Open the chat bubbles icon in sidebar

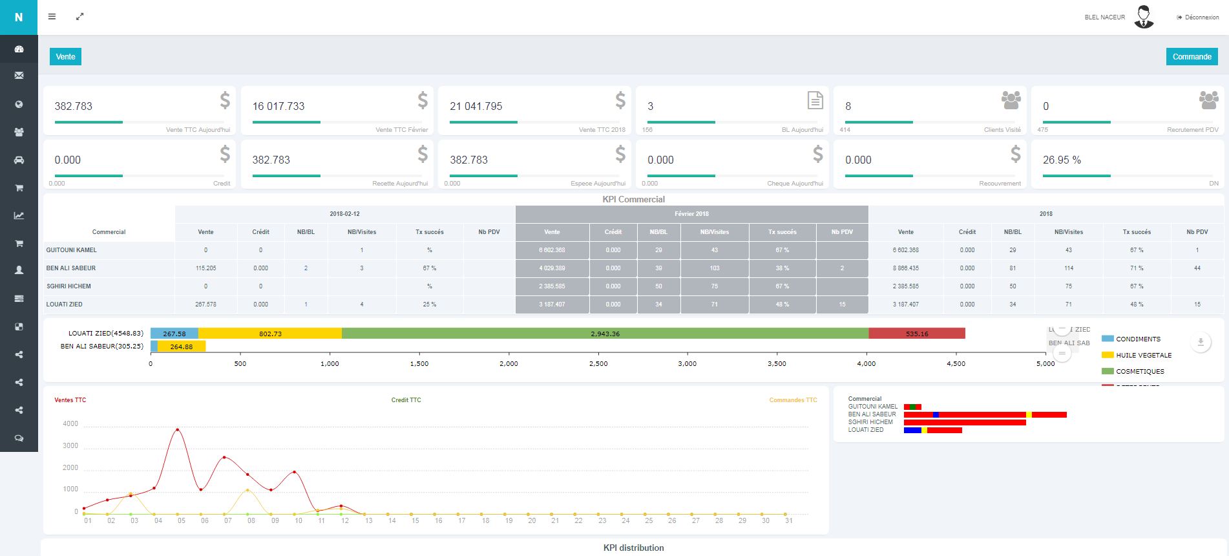19,438
